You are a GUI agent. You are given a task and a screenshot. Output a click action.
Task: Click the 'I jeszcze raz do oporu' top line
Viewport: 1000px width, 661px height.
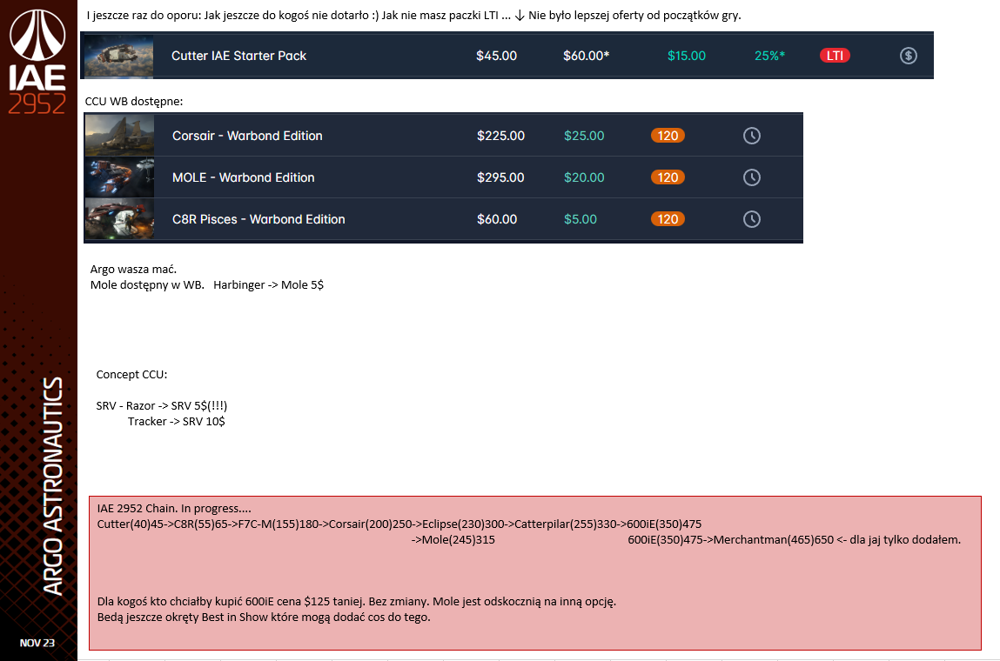point(414,16)
